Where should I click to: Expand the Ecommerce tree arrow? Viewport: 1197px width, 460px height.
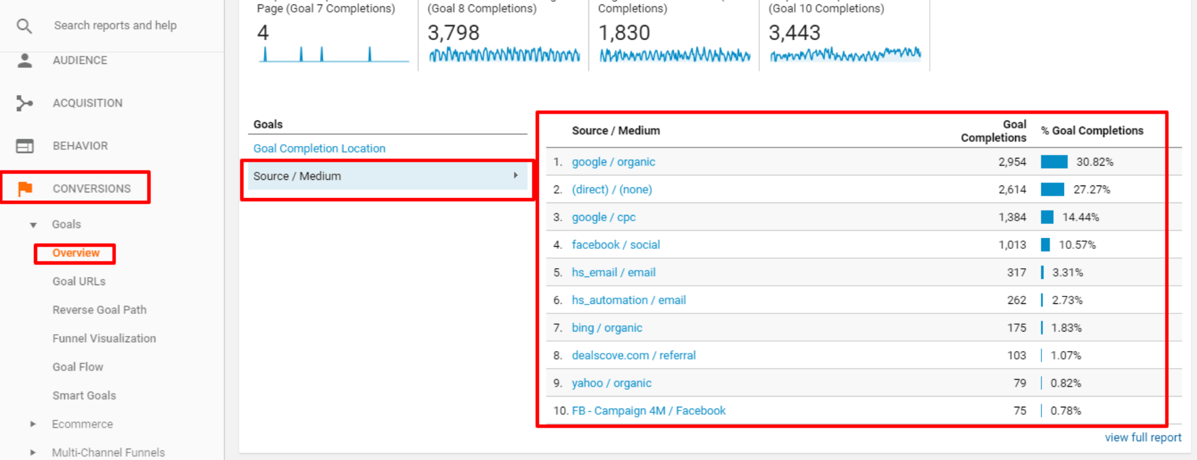click(x=33, y=424)
